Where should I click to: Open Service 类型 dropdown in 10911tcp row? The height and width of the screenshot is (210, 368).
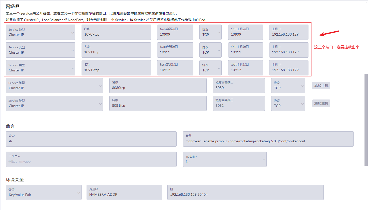(41, 50)
